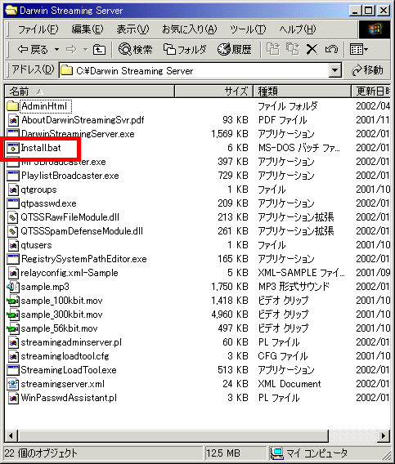
Task: Click the Forward arrow toolbar button
Action: (71, 49)
